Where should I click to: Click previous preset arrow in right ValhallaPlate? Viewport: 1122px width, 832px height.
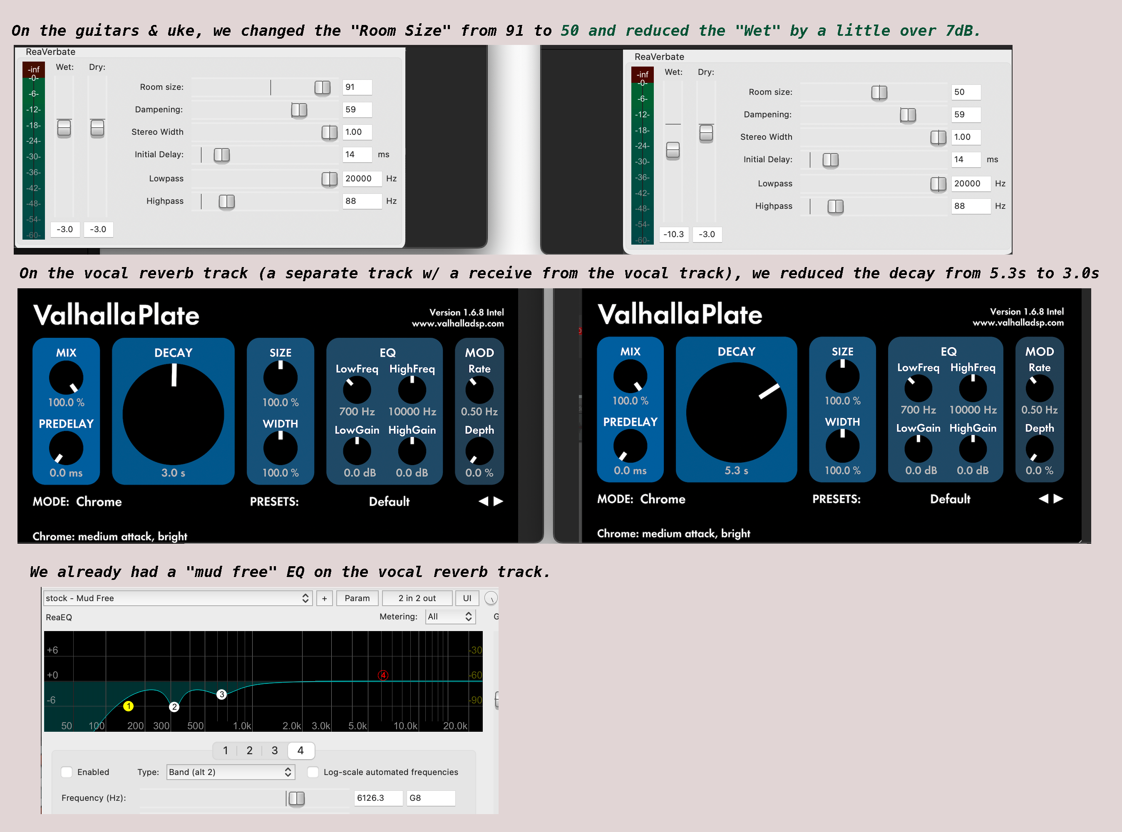tap(1043, 499)
